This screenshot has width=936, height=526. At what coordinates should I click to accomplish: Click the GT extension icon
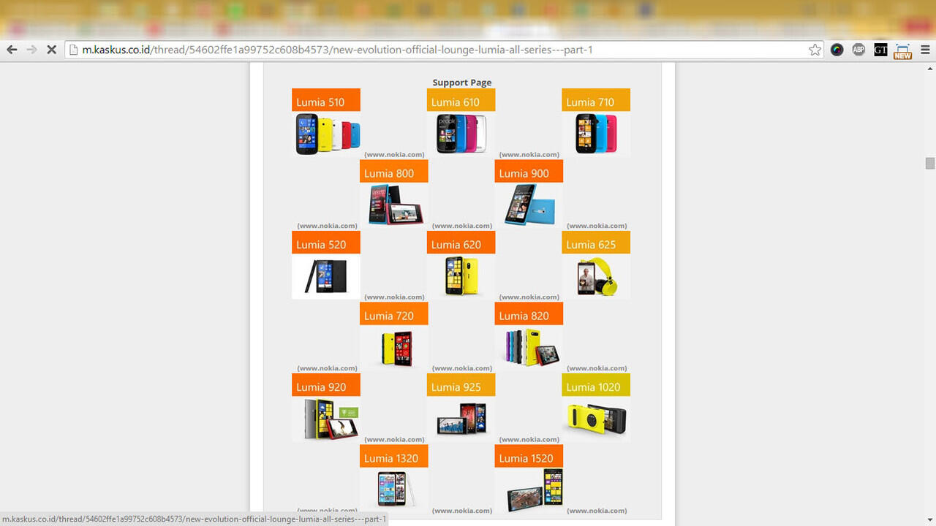coord(880,50)
